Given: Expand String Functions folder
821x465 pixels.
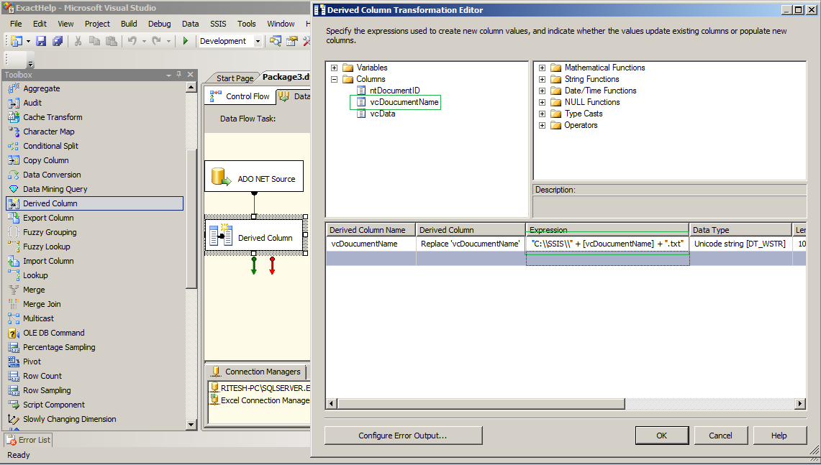Looking at the screenshot, I should tap(542, 80).
